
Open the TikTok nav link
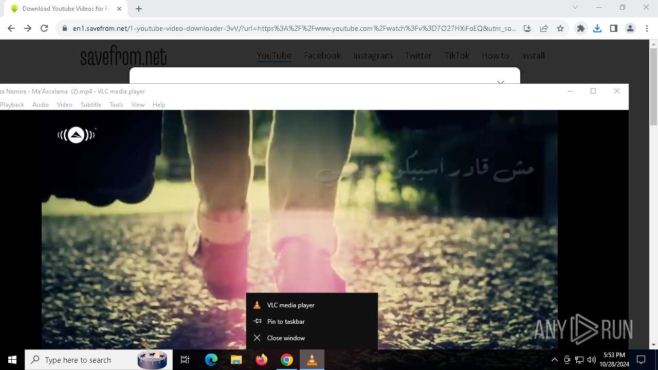[457, 55]
